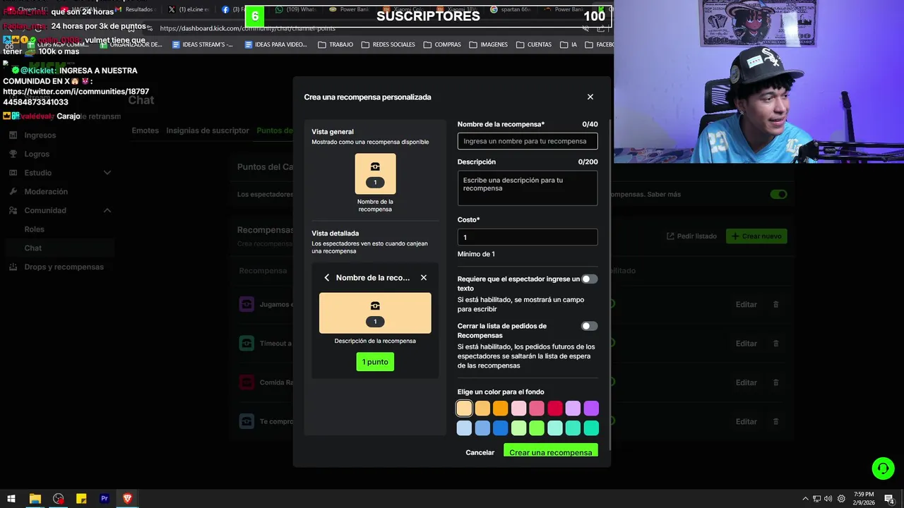
Task: Click the Pedir listado button
Action: [x=691, y=236]
